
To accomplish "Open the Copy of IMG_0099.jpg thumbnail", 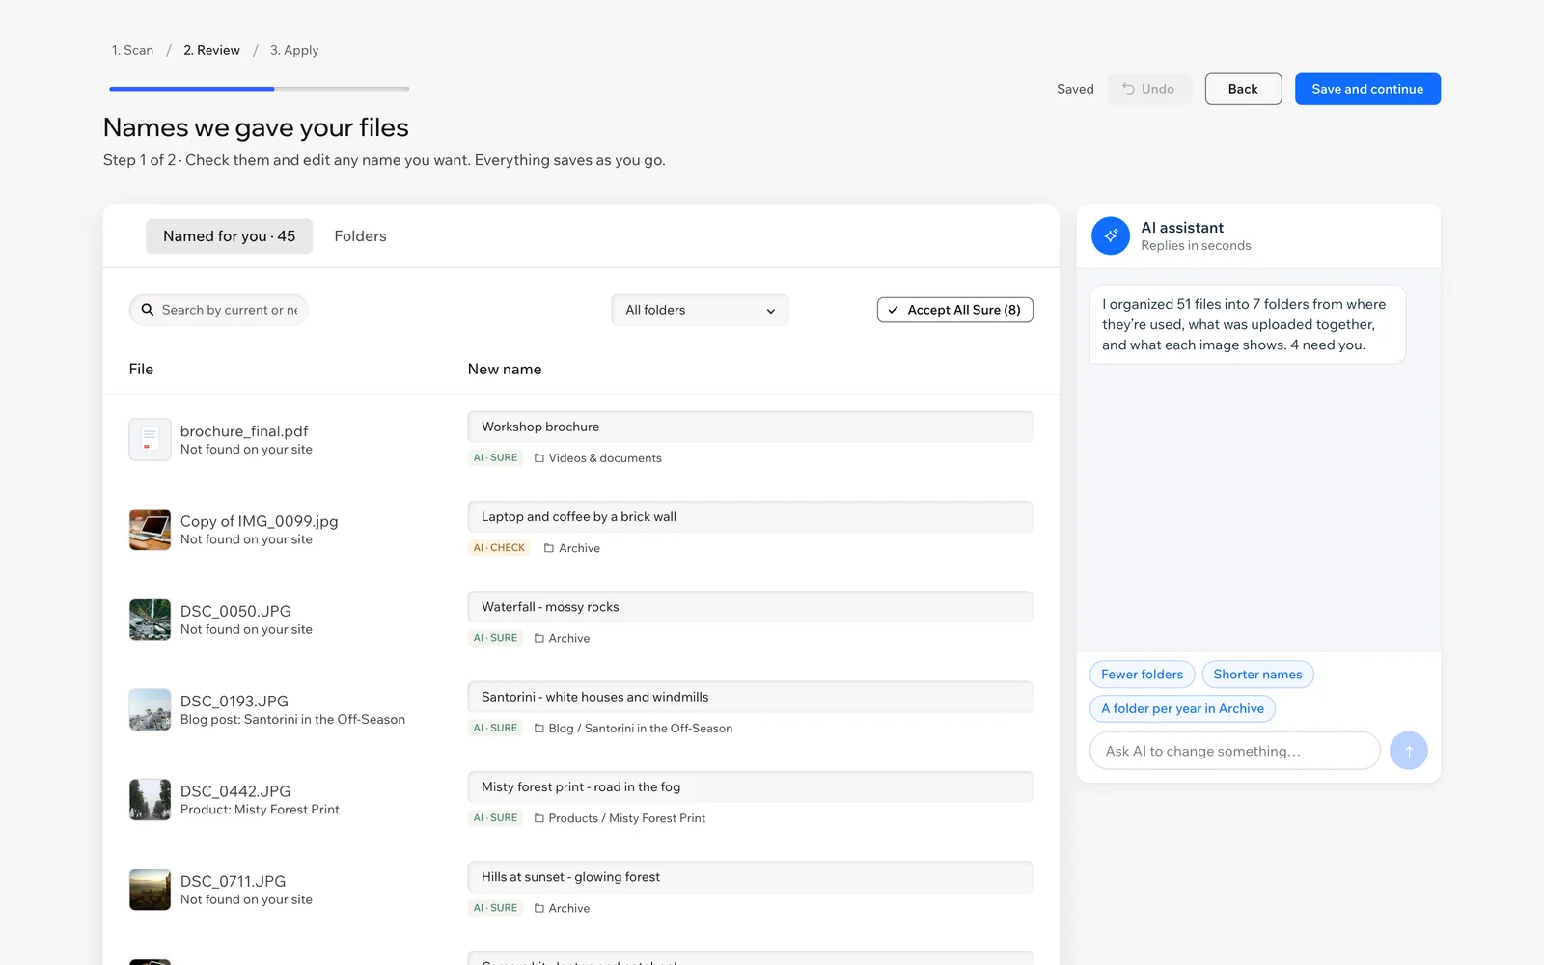I will point(150,530).
